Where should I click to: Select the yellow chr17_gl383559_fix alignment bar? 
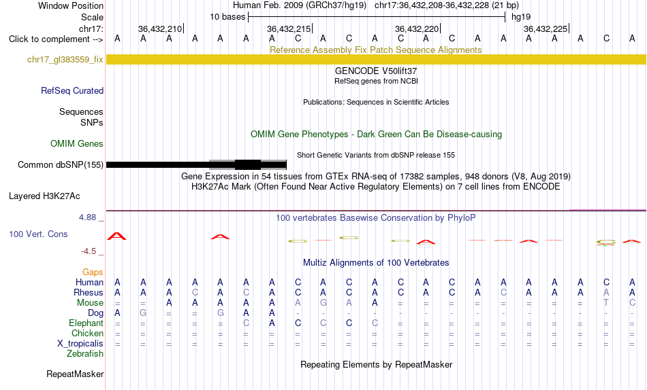(x=376, y=60)
